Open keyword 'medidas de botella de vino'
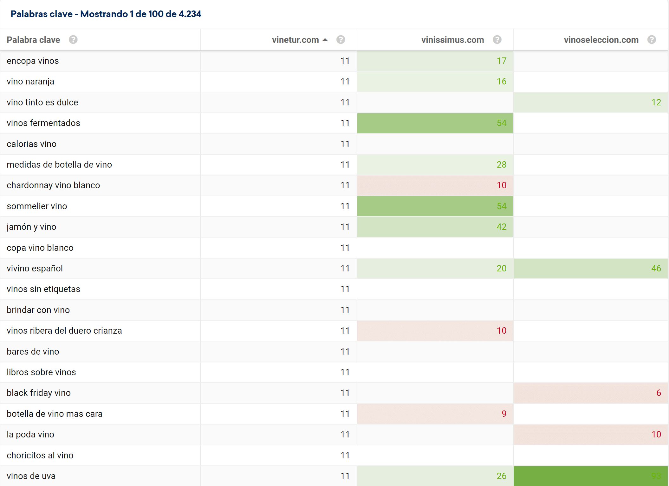Viewport: 669px width, 486px height. coord(59,165)
